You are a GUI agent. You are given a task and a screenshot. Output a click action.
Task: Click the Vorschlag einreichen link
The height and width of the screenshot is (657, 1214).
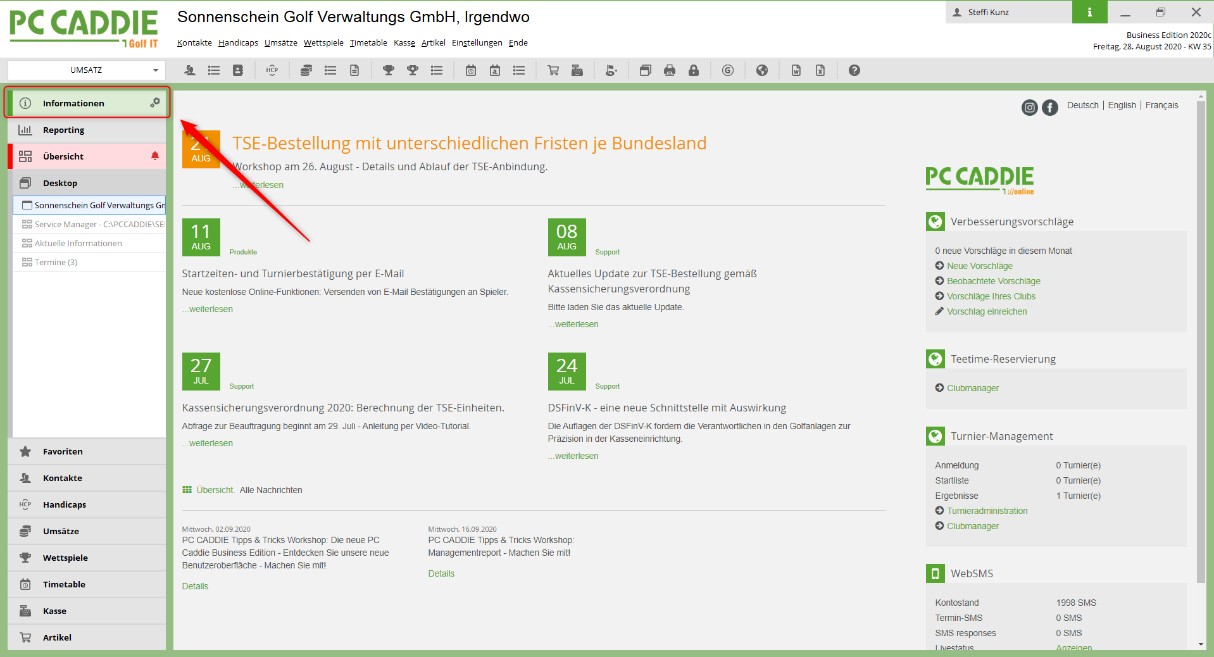pos(987,311)
